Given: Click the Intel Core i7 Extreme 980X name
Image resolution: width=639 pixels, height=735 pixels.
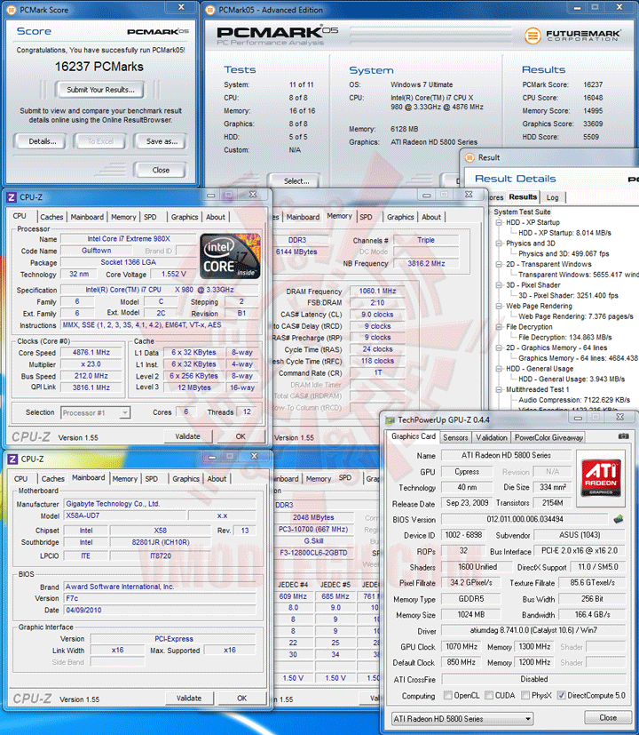Looking at the screenshot, I should point(129,238).
